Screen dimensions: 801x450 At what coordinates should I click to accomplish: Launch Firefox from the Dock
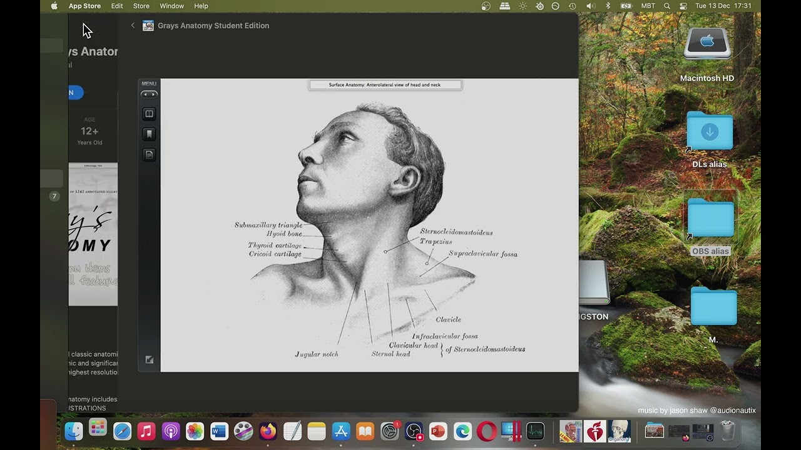268,431
